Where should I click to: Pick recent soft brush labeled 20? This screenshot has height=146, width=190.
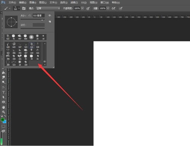[37, 37]
